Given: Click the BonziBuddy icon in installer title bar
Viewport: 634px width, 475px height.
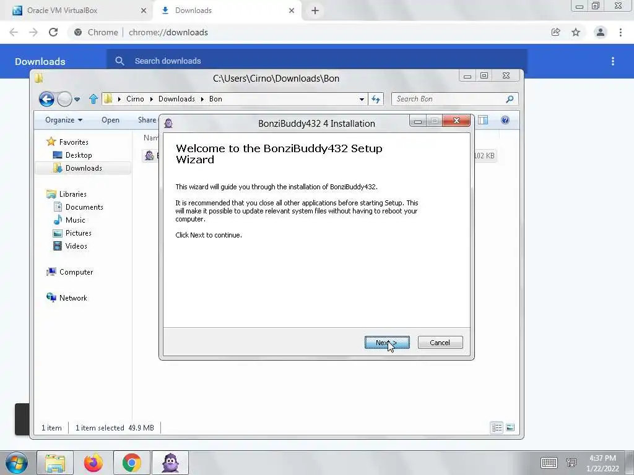Looking at the screenshot, I should tap(168, 123).
